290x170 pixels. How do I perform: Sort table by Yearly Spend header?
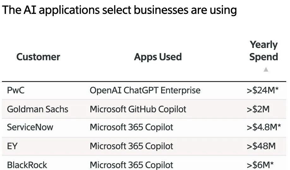click(263, 51)
